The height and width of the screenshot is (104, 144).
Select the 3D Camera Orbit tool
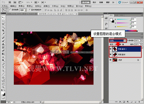(3, 81)
